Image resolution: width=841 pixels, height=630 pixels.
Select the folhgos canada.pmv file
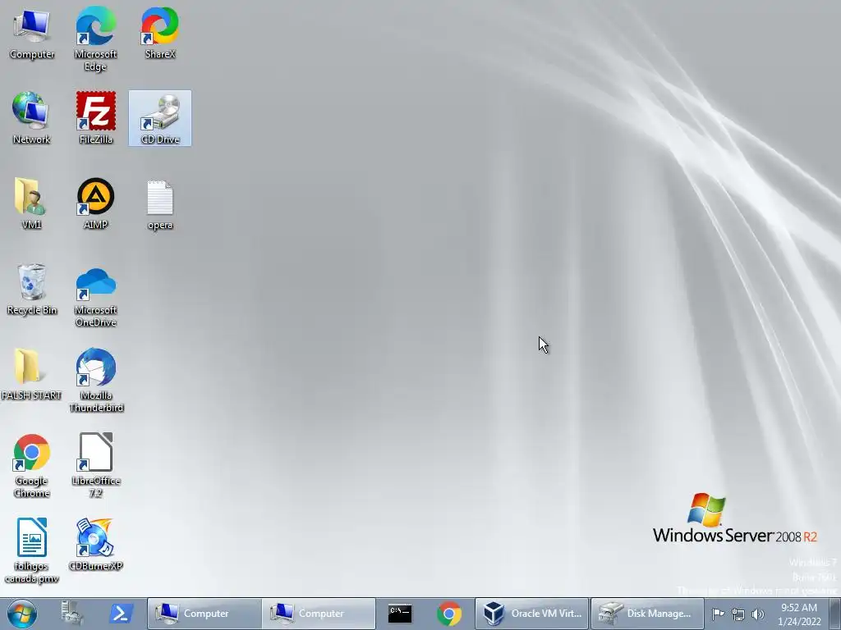pyautogui.click(x=32, y=550)
